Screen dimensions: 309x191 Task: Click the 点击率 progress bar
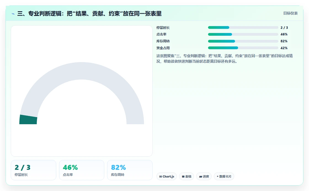pyautogui.click(x=243, y=34)
